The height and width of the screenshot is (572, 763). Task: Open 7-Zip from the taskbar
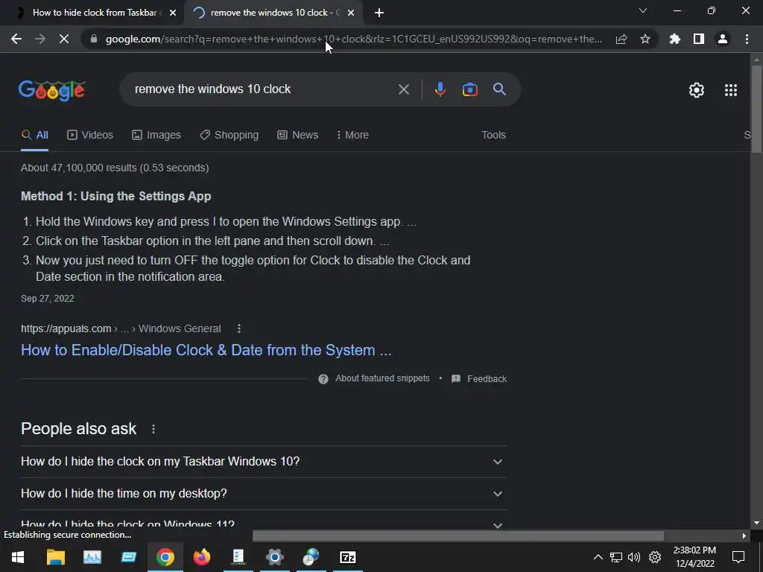pos(347,557)
